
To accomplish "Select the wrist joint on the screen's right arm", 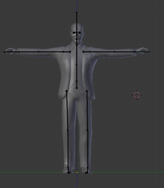I will tap(134, 52).
